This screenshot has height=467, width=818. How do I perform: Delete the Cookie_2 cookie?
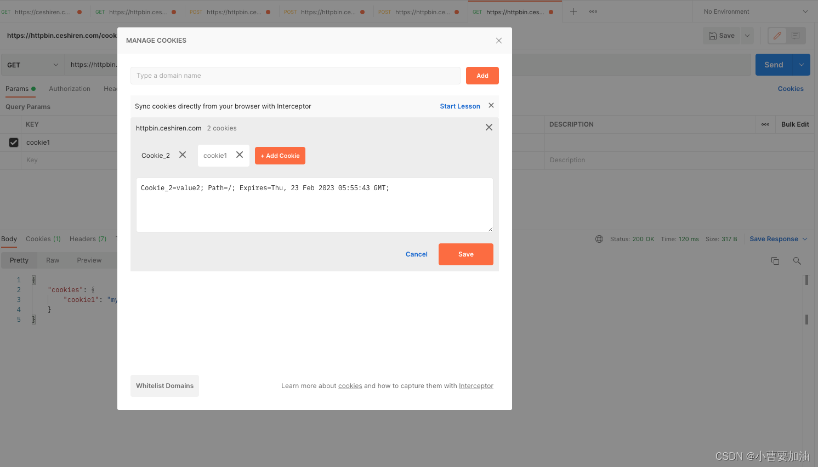(x=183, y=155)
